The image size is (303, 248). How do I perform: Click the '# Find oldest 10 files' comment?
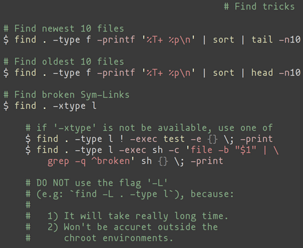[x=64, y=62]
